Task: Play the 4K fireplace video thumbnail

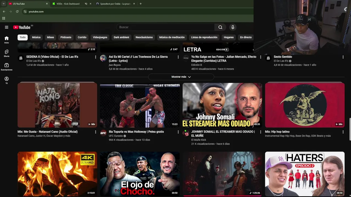Action: 57,174
